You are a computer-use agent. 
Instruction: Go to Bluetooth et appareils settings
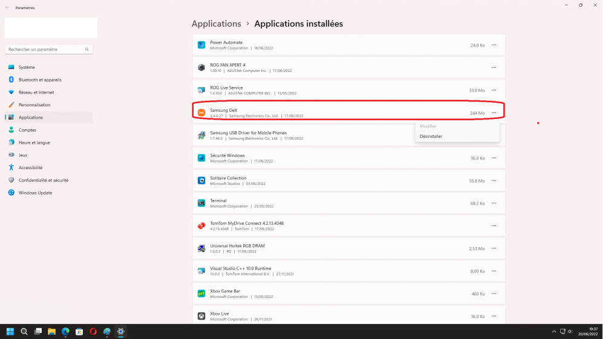tap(40, 80)
